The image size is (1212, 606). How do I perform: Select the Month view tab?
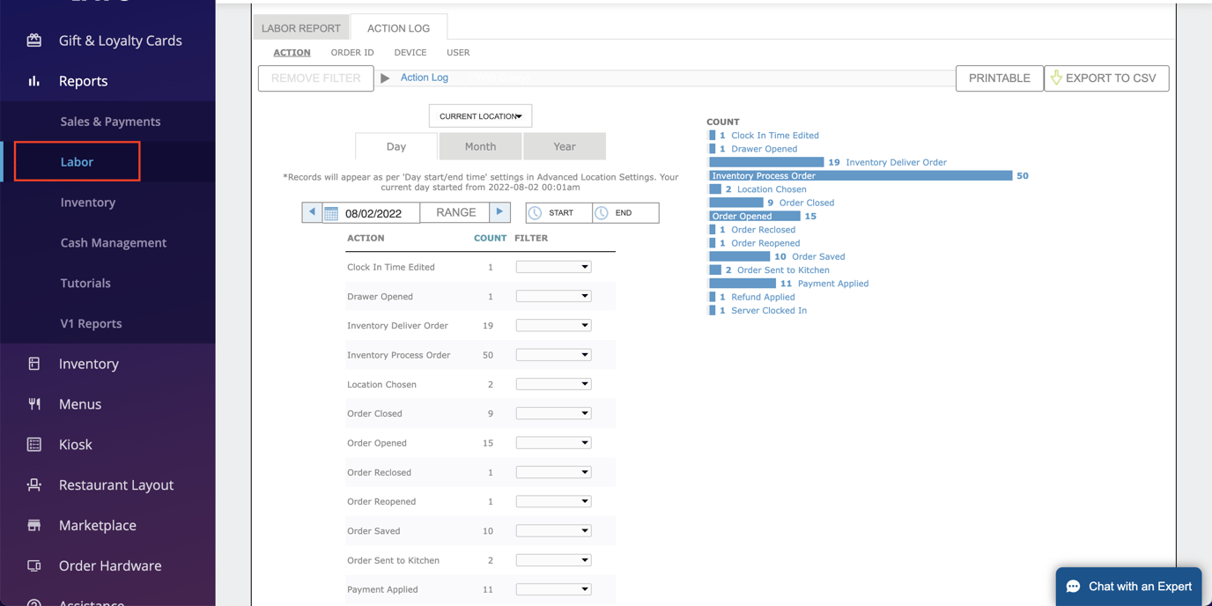[x=480, y=146]
